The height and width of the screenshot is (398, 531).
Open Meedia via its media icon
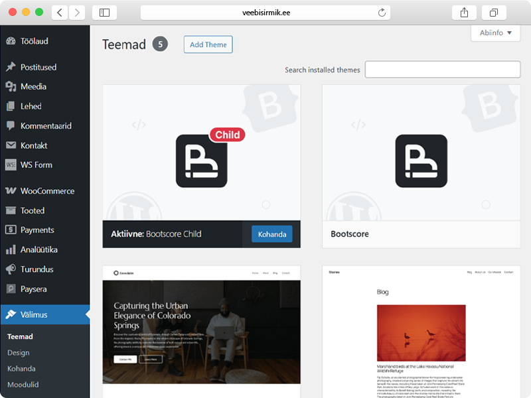coord(11,87)
